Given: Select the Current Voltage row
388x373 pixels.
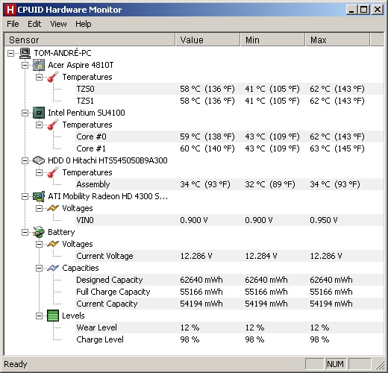Looking at the screenshot, I should click(229, 256).
